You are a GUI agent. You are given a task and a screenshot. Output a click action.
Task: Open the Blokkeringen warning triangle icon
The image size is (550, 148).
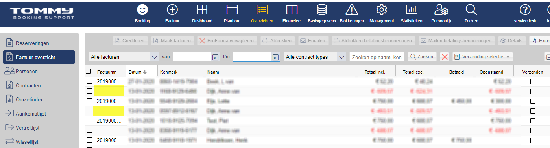(x=352, y=10)
